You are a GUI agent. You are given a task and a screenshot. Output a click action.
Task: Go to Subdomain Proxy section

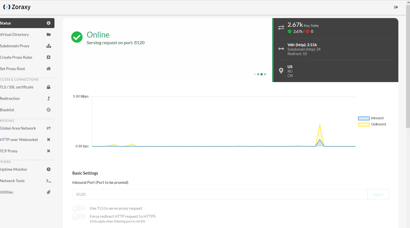(x=27, y=46)
